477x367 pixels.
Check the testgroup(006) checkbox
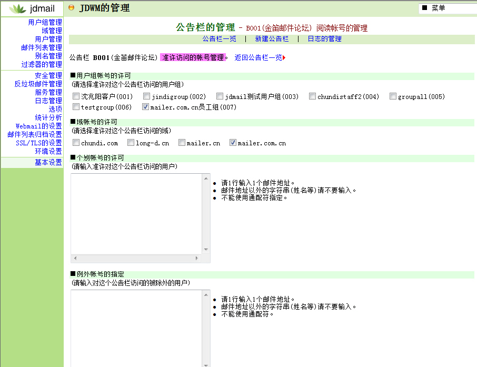(x=76, y=107)
